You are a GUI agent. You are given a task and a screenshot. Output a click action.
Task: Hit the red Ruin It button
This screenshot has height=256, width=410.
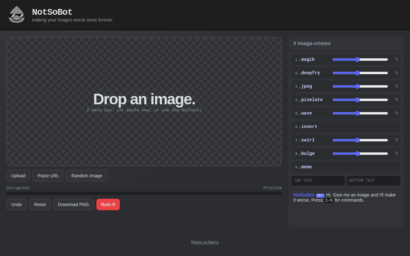(x=108, y=204)
